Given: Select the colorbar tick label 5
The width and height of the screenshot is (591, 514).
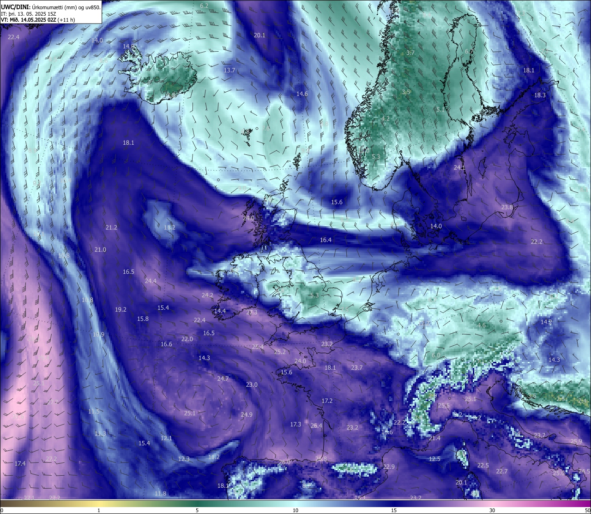Looking at the screenshot, I should tap(197, 510).
